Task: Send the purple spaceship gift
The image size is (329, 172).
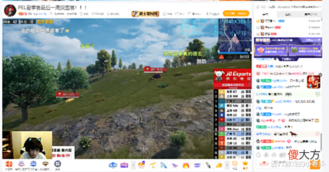Action: point(197,165)
